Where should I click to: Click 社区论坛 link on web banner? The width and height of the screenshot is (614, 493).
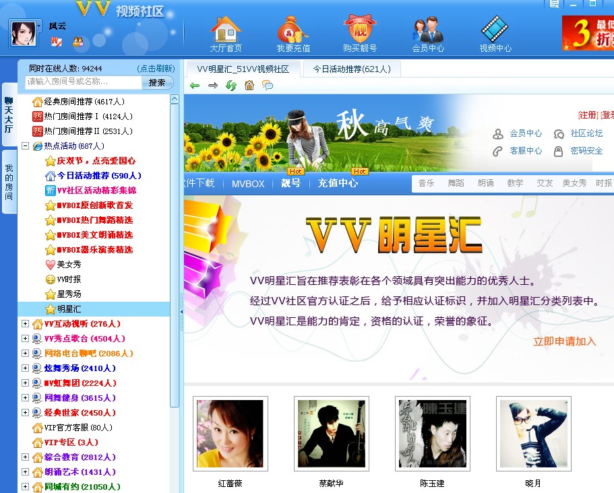click(x=586, y=133)
